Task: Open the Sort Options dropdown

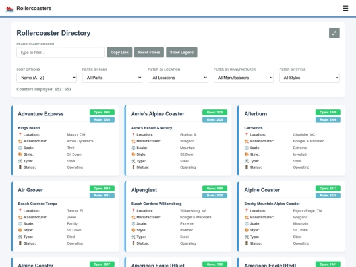Action: coord(47,78)
